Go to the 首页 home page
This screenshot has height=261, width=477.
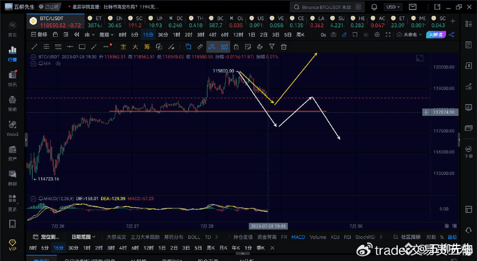(x=13, y=29)
